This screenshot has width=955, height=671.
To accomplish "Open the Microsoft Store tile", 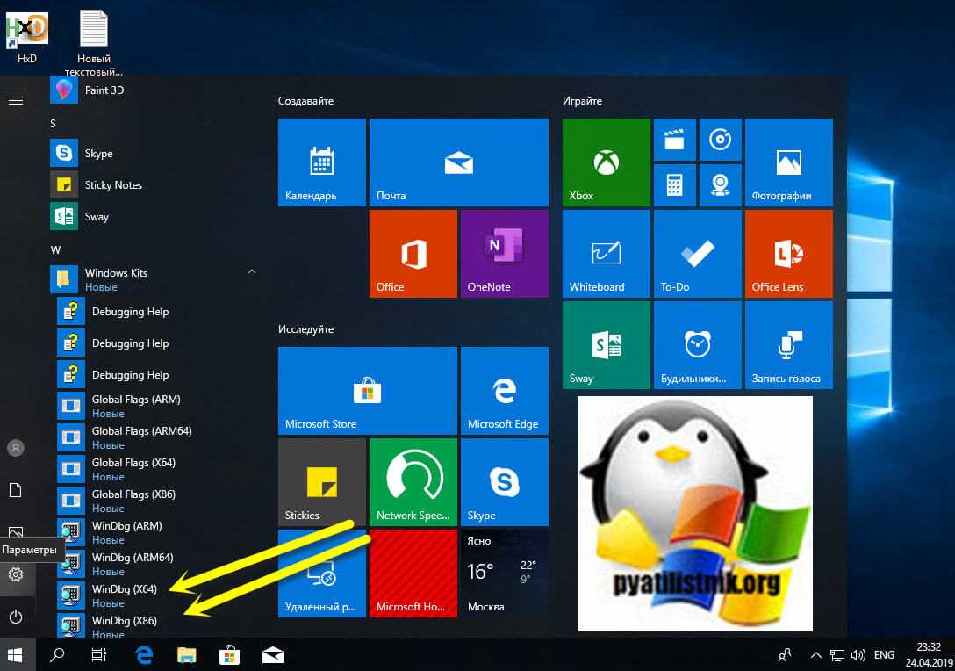I will point(367,390).
